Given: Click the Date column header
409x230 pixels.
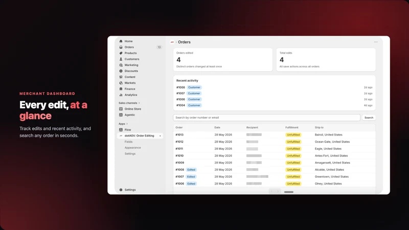Looking at the screenshot, I should point(217,127).
